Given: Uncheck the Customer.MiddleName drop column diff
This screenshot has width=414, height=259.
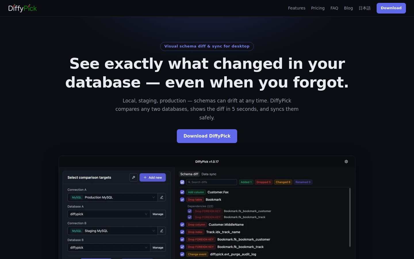Looking at the screenshot, I should click(182, 225).
